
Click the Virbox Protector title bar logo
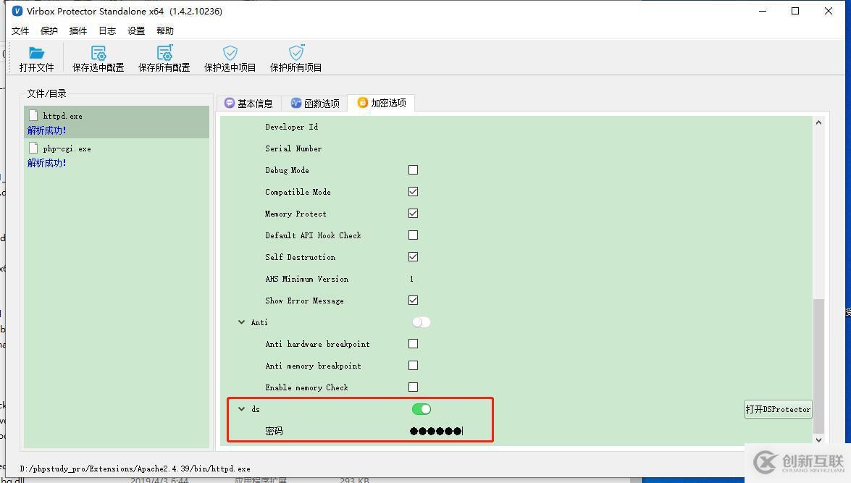click(x=17, y=11)
